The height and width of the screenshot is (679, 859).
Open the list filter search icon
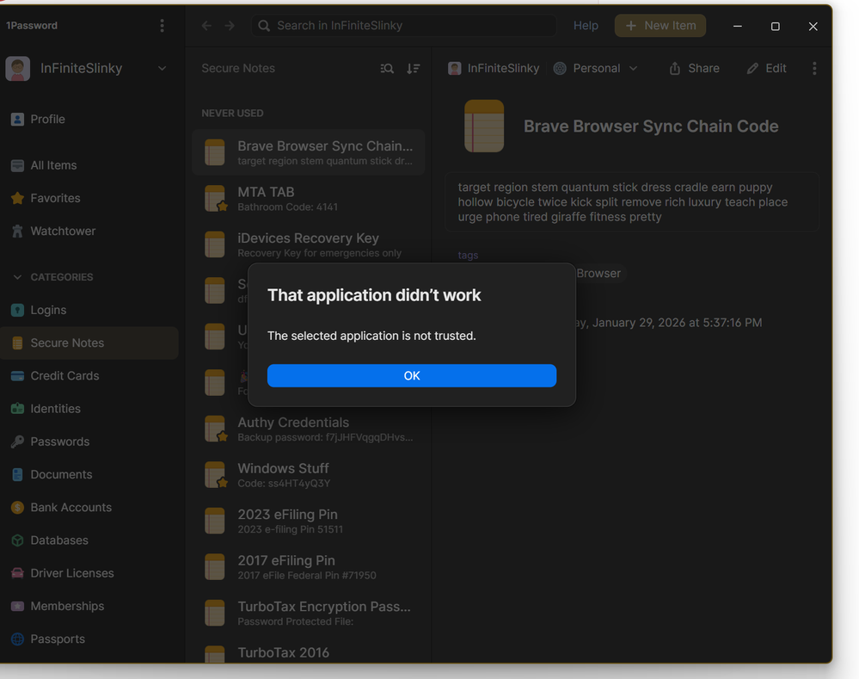click(x=387, y=69)
